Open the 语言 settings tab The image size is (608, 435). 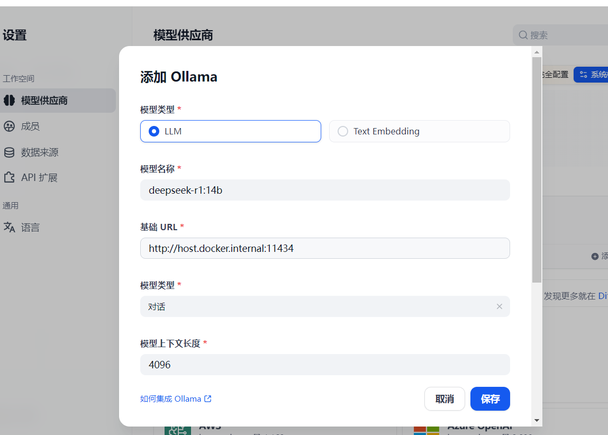pos(30,228)
